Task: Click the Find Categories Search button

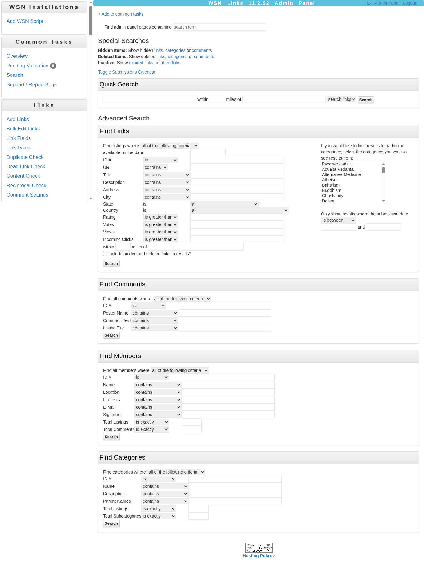Action: coord(111,523)
